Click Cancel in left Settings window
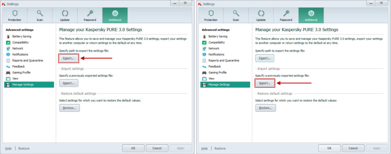Viewport: 391px width, 154px height. (x=157, y=148)
